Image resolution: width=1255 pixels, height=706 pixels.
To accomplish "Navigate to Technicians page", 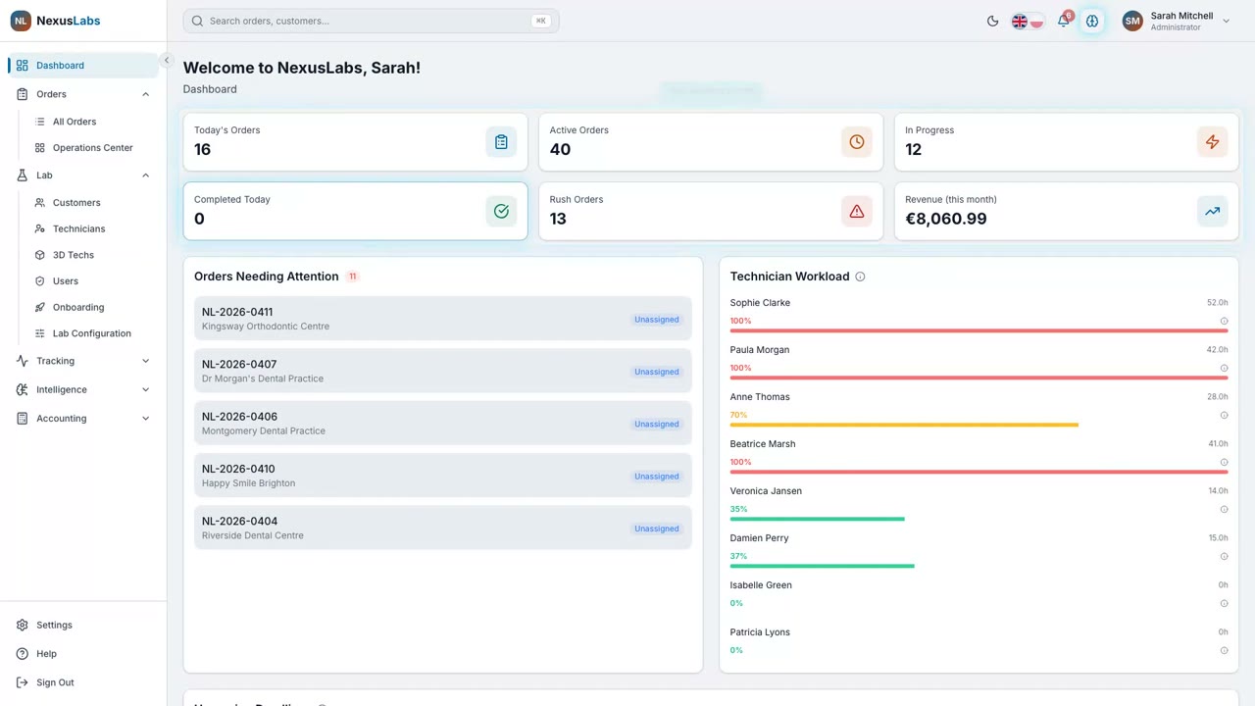I will 78,229.
